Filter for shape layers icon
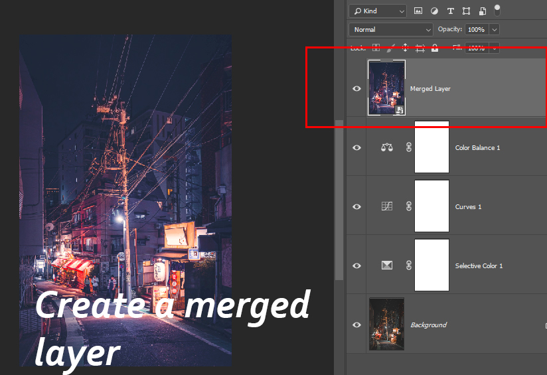547x375 pixels. coord(466,11)
